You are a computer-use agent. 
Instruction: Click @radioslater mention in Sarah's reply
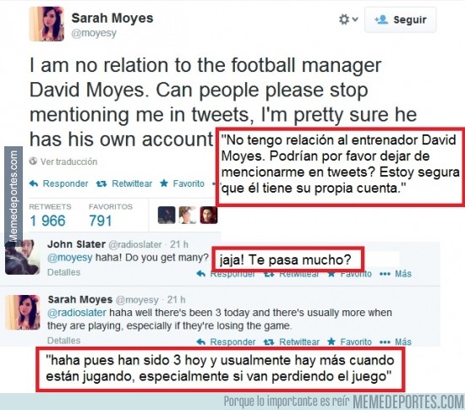coord(77,313)
